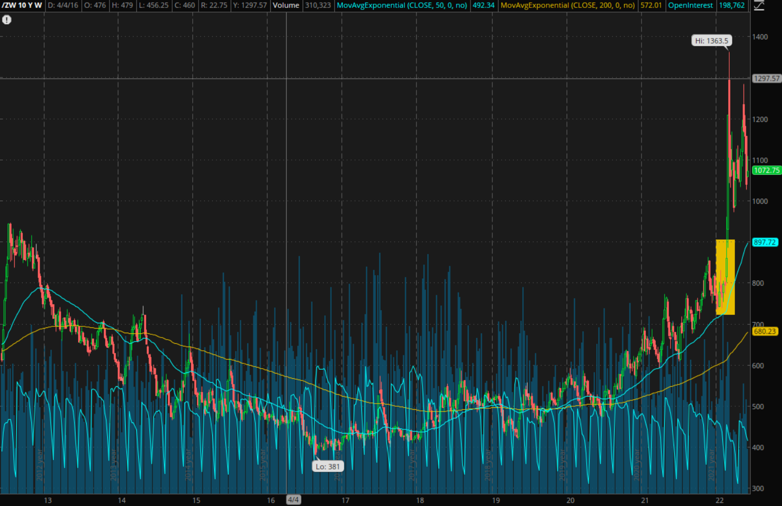Open the chart alert warning icon
The image size is (782, 506).
click(6, 20)
